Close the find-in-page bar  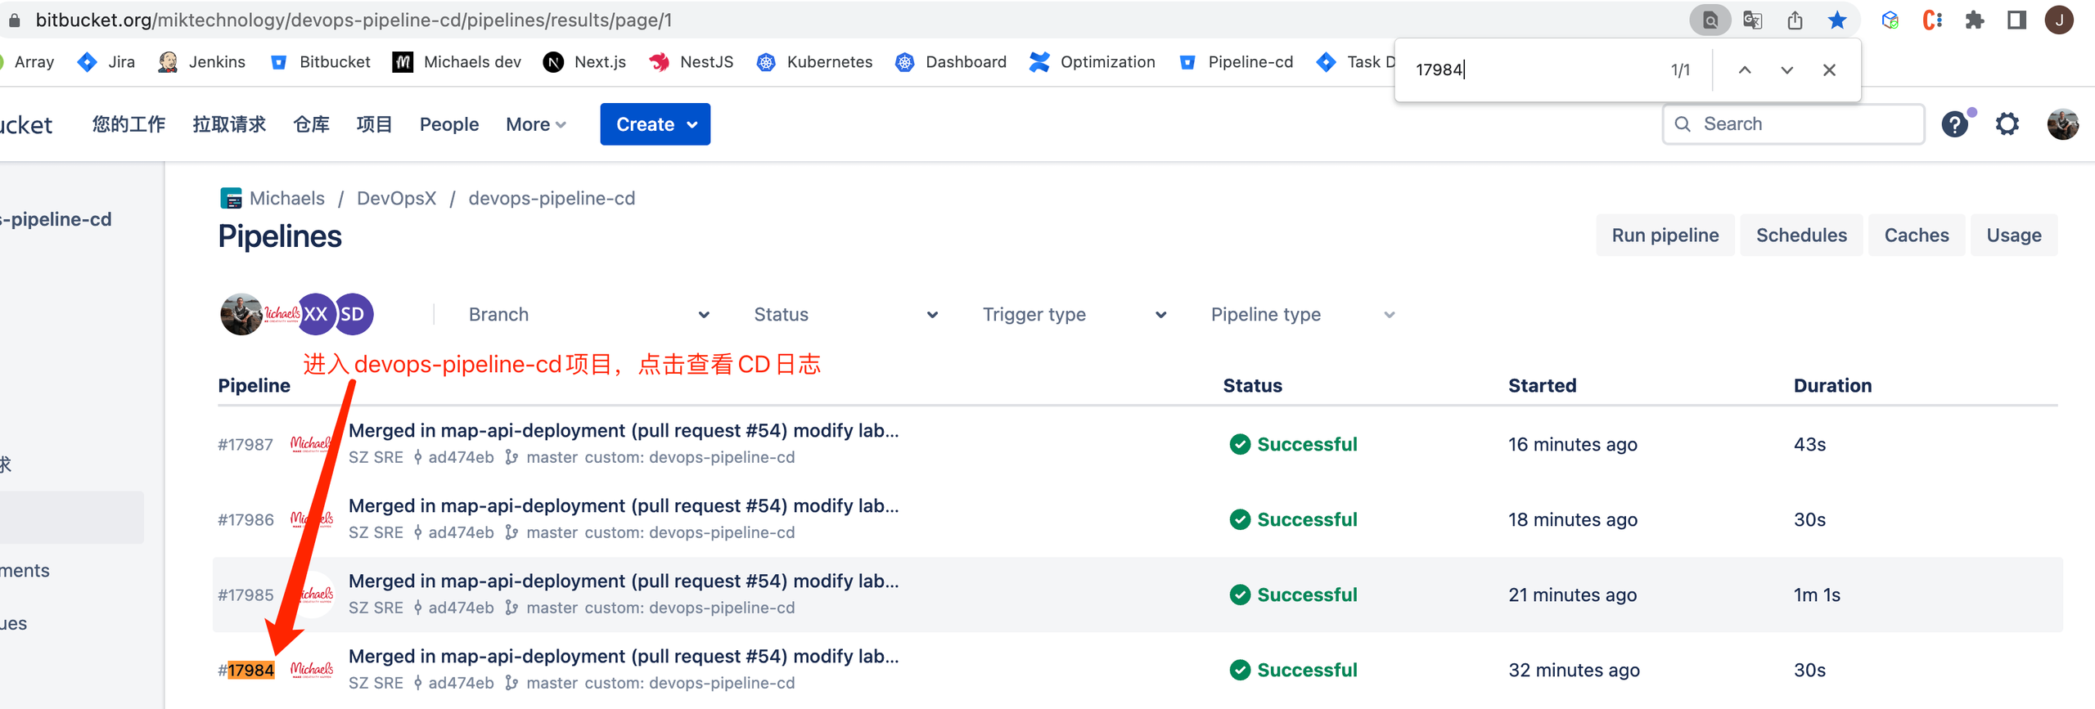1829,70
